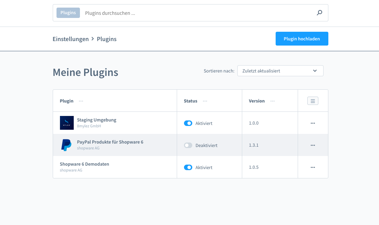Deactivate the Staging Umgebung plugin toggle

[188, 123]
